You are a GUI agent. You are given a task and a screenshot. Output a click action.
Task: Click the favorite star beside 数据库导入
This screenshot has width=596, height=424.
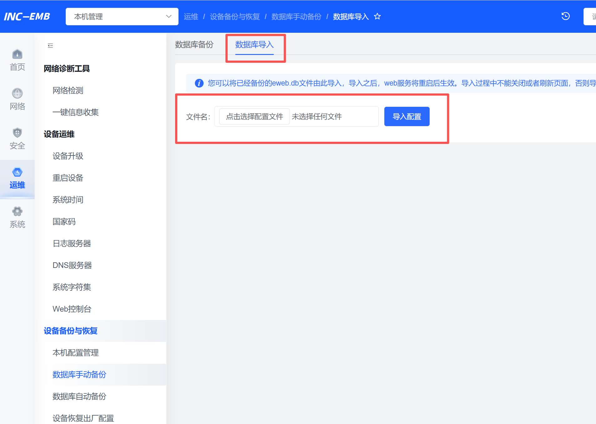click(x=377, y=17)
